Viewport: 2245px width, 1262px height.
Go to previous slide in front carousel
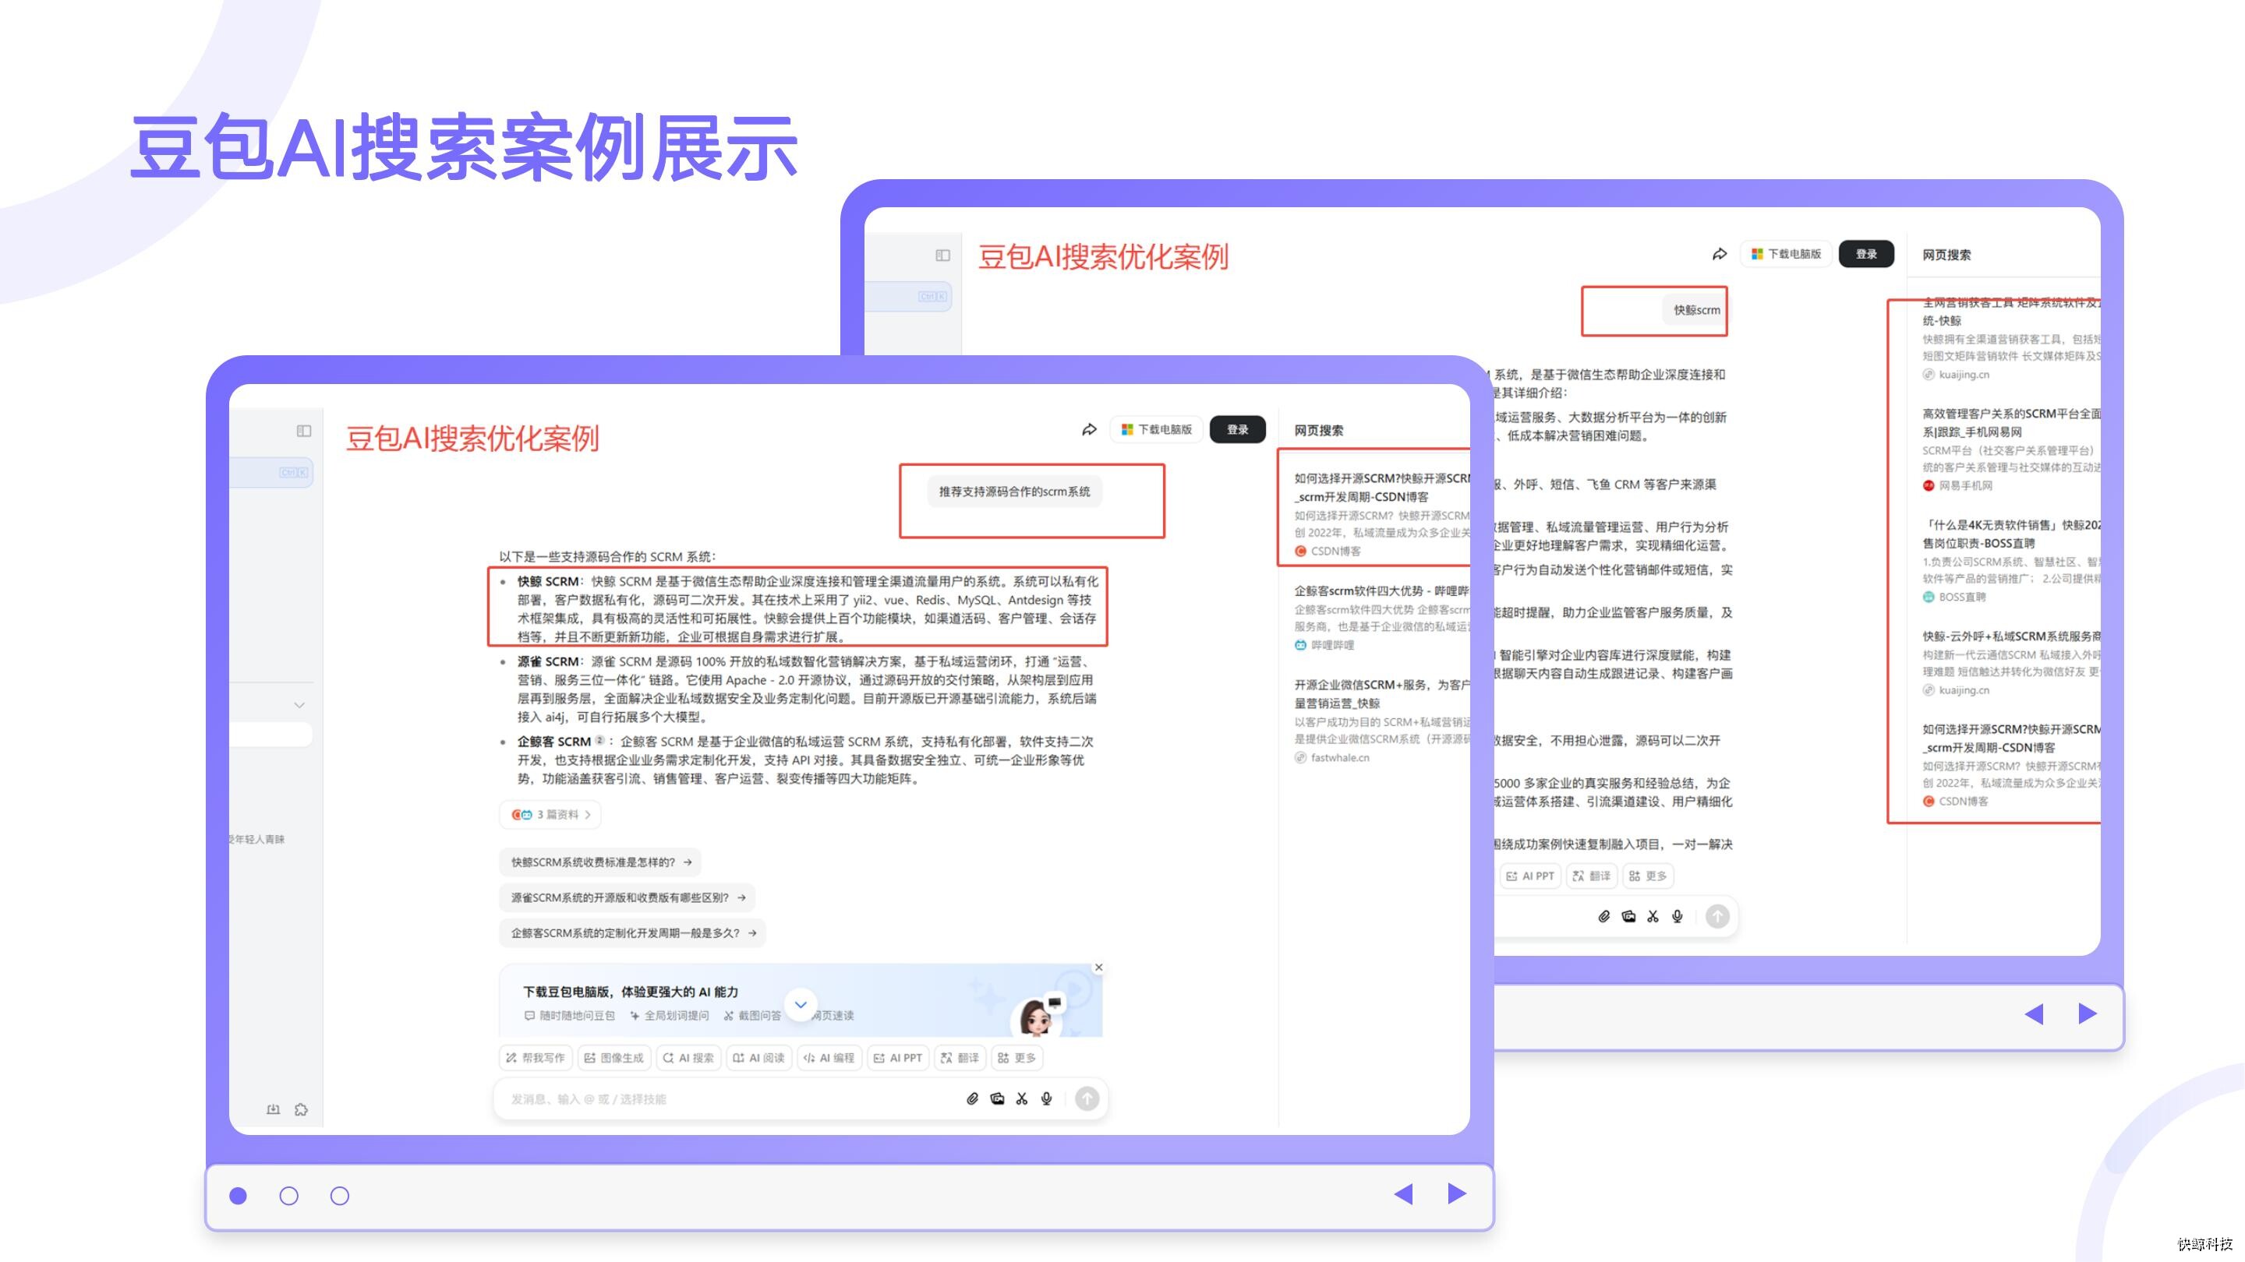click(1403, 1194)
